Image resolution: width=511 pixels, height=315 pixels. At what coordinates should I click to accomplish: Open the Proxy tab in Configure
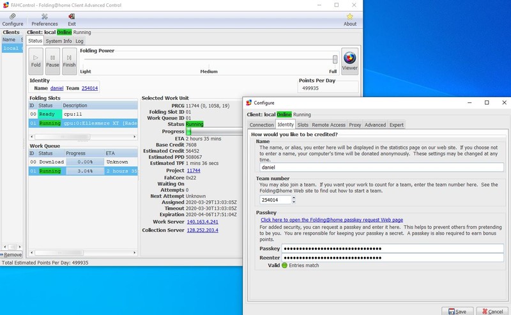click(355, 125)
